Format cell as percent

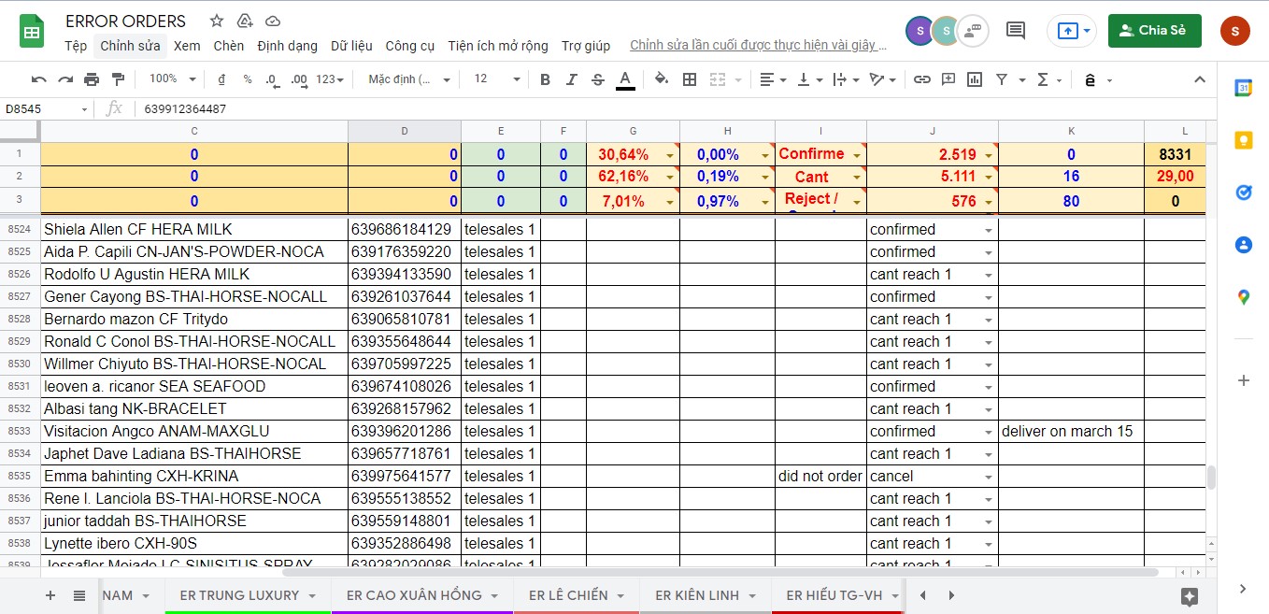pos(248,79)
